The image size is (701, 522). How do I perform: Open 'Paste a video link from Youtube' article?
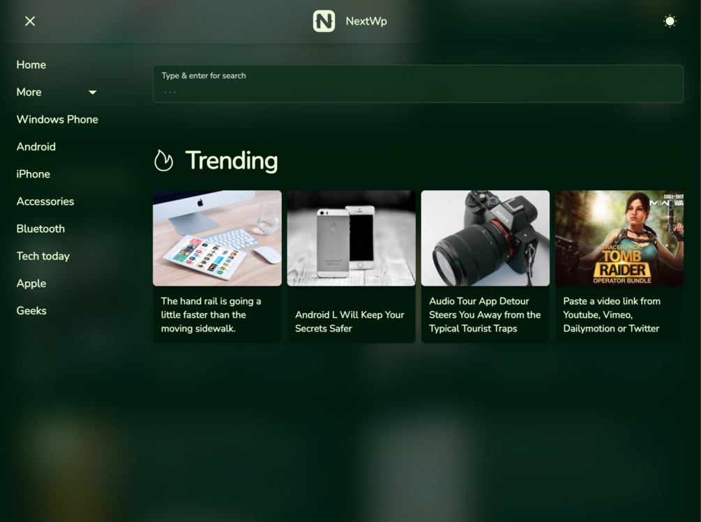click(x=612, y=315)
